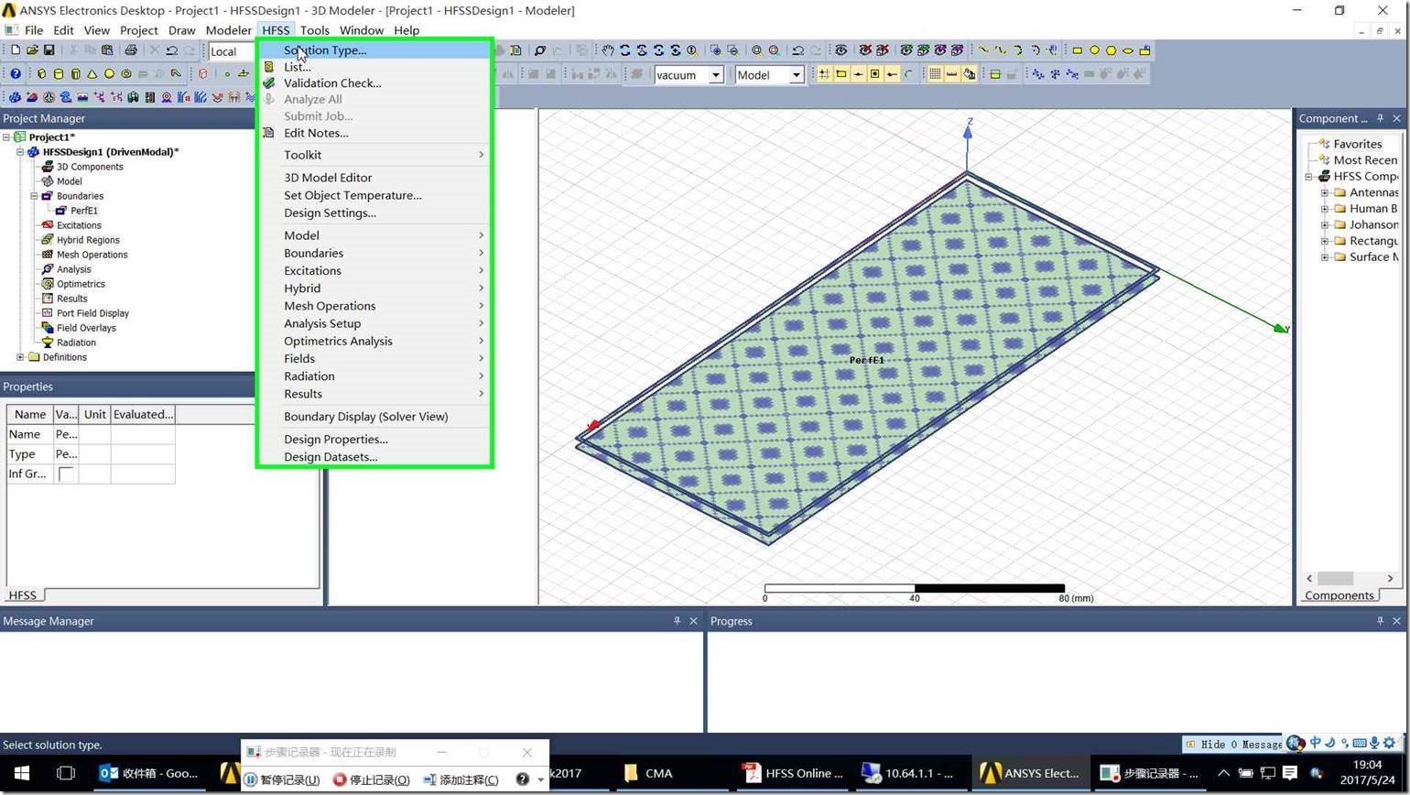The width and height of the screenshot is (1410, 795).
Task: Select the Draw Cone tool icon
Action: click(92, 73)
